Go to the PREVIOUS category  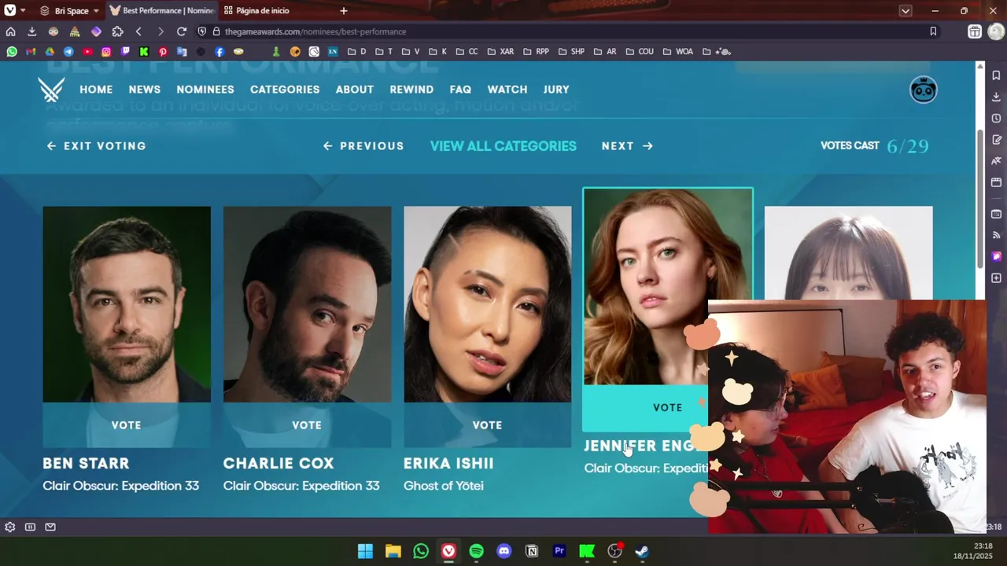(x=363, y=146)
